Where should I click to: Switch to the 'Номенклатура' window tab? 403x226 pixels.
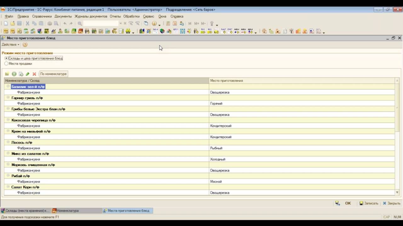pos(67,211)
